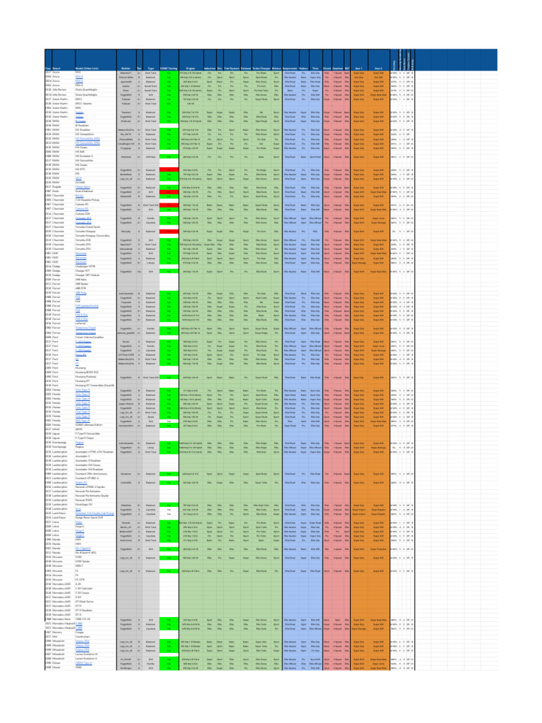Viewport: 542px width, 723px height.
Task: Click the Countach 25th Anniversary cell
Action: point(95,474)
